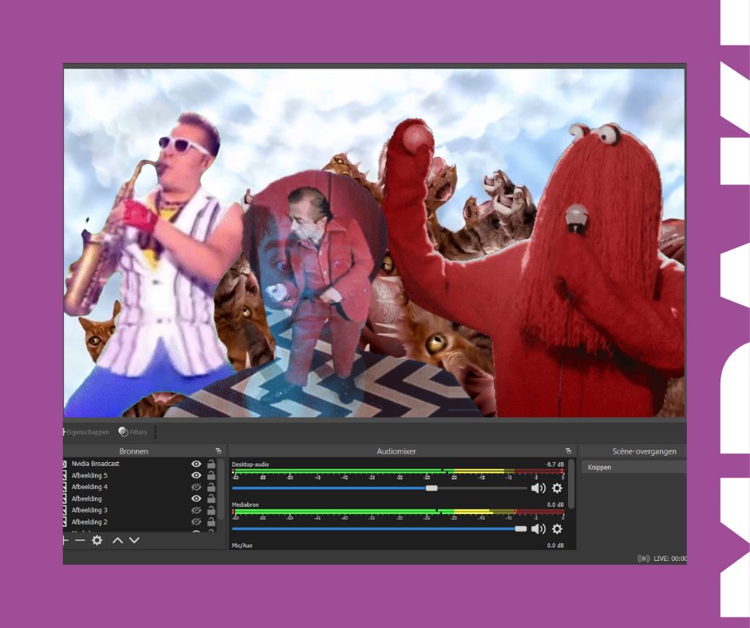Pop out the Audiomixer dock
The width and height of the screenshot is (750, 628).
[568, 451]
